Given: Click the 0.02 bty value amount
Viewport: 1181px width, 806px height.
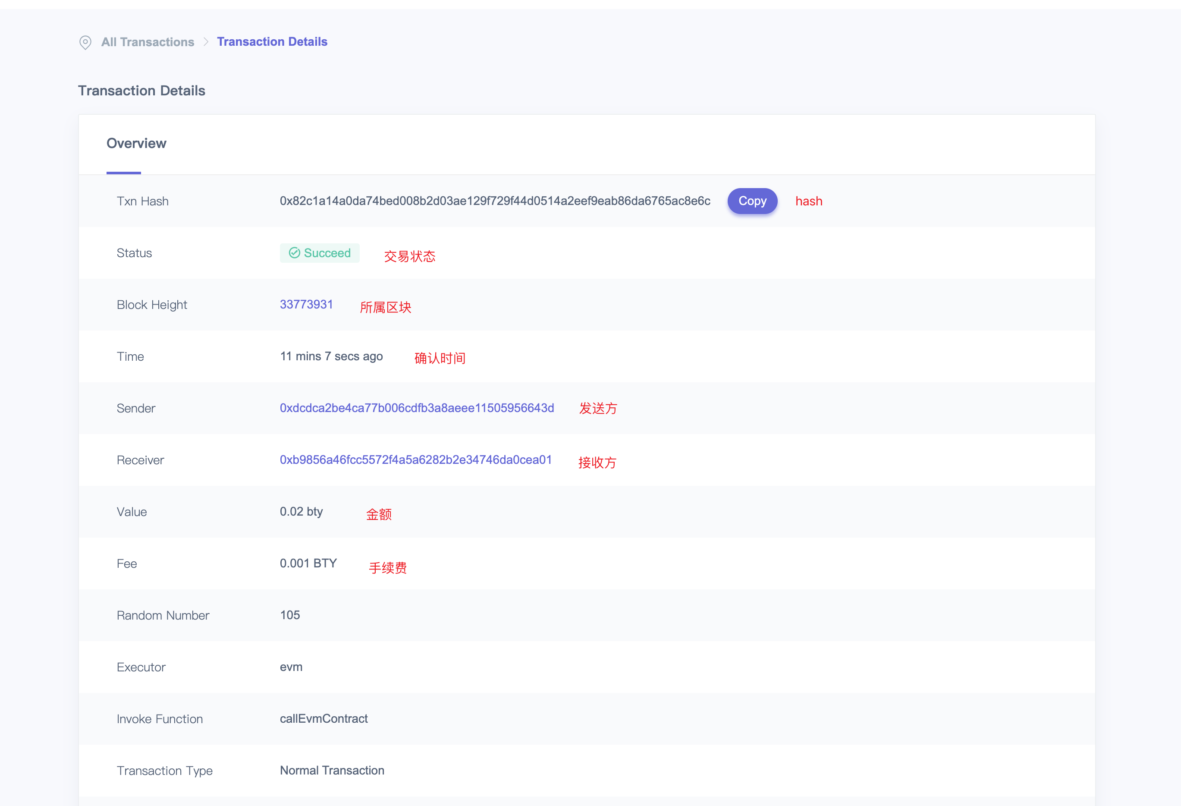Looking at the screenshot, I should (x=301, y=512).
